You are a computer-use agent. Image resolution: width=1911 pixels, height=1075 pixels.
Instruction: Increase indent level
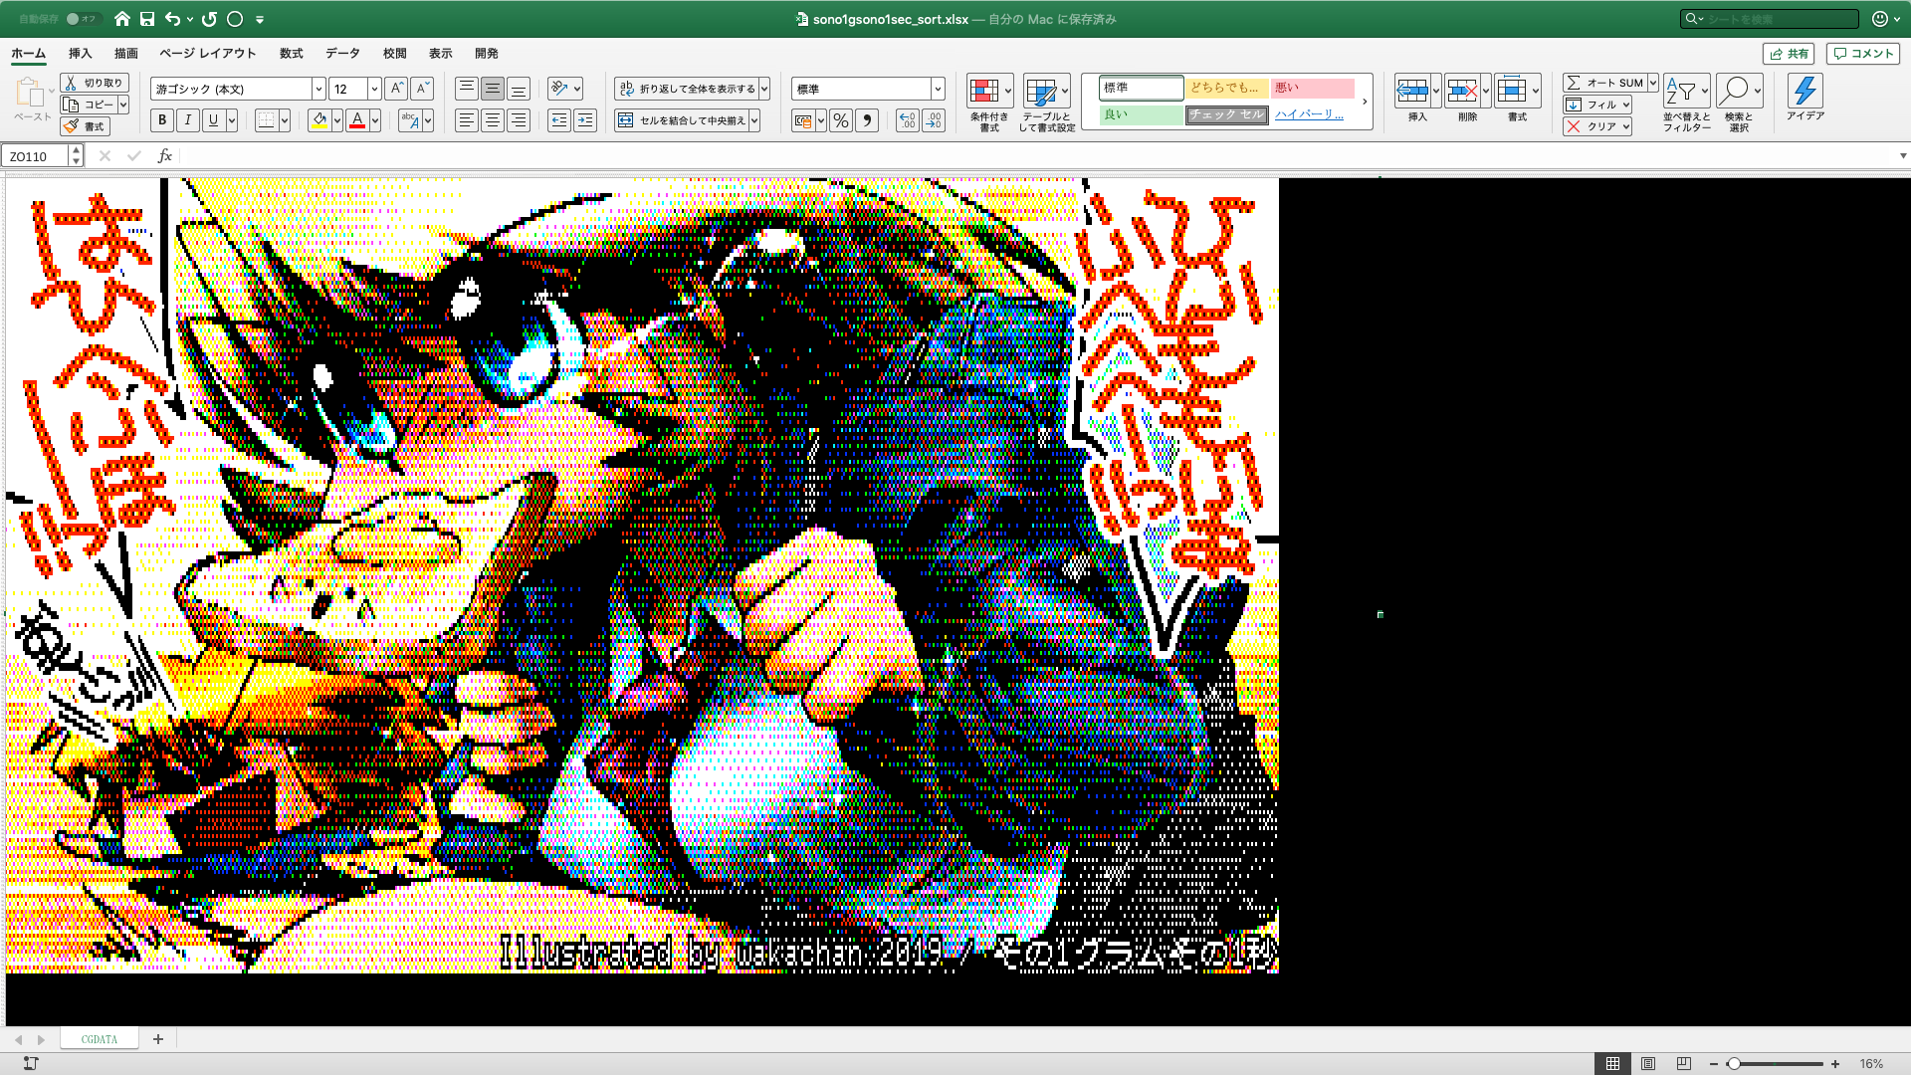(x=585, y=120)
